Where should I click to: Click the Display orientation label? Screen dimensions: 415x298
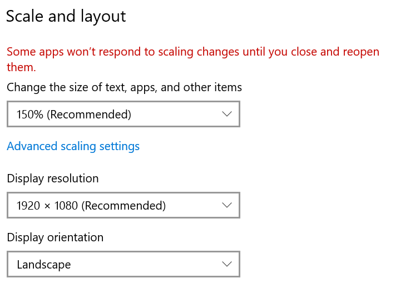tap(55, 237)
